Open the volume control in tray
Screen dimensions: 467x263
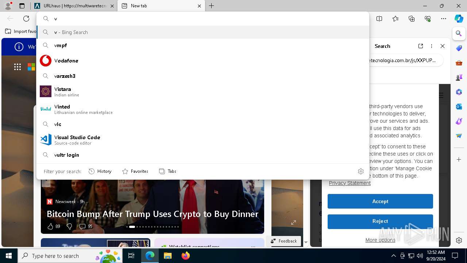[x=420, y=256]
